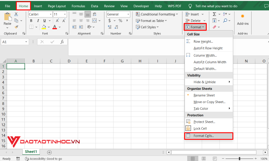Apply italic formatting
The height and width of the screenshot is (161, 269).
point(38,21)
